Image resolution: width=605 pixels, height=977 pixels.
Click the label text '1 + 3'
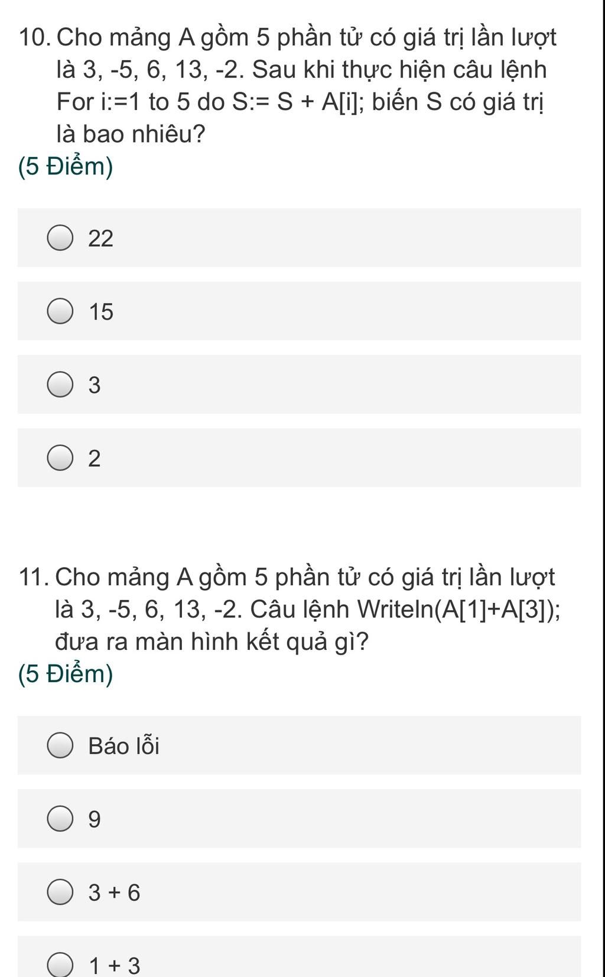tap(115, 966)
